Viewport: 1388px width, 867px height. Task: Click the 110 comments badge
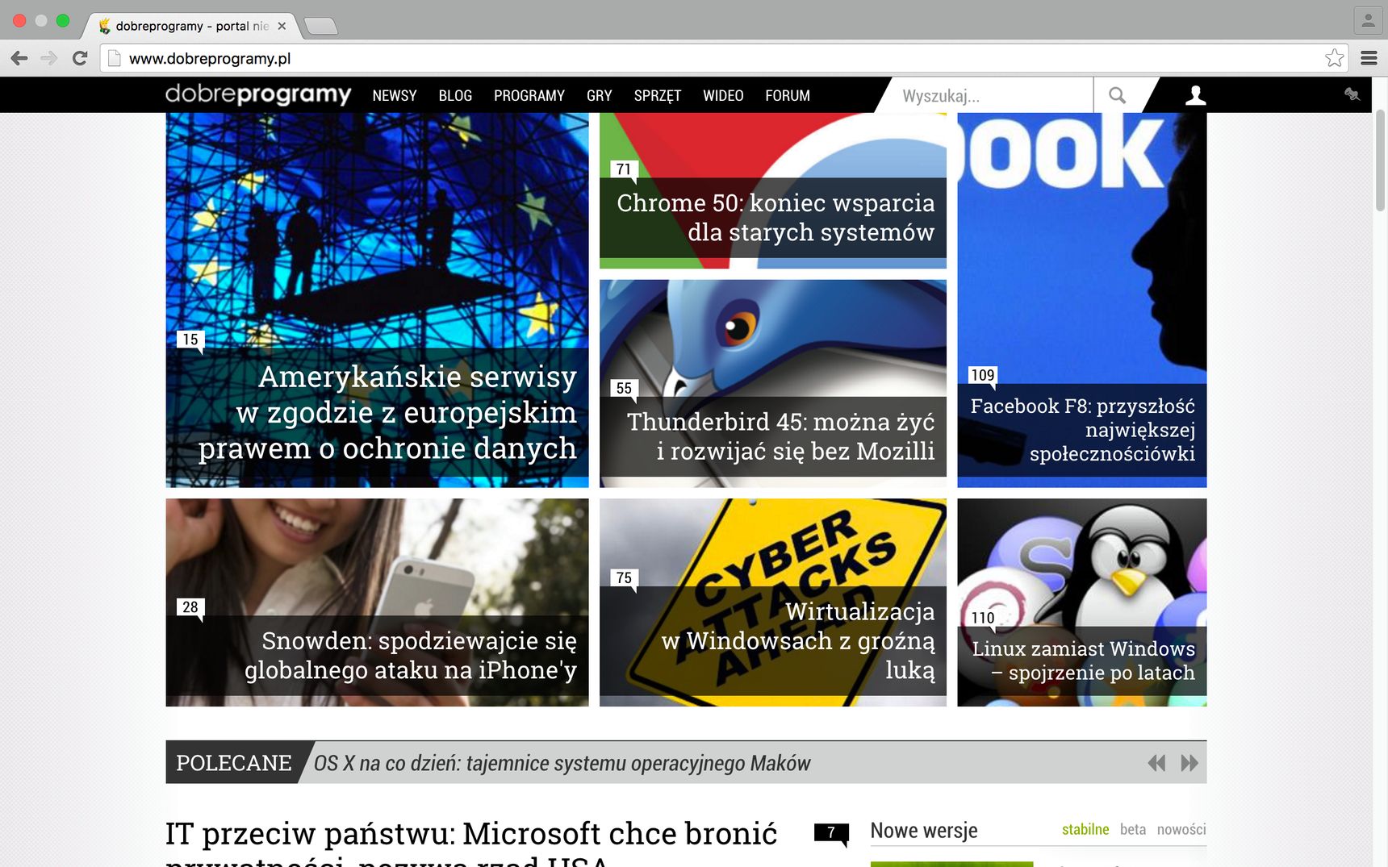(983, 618)
